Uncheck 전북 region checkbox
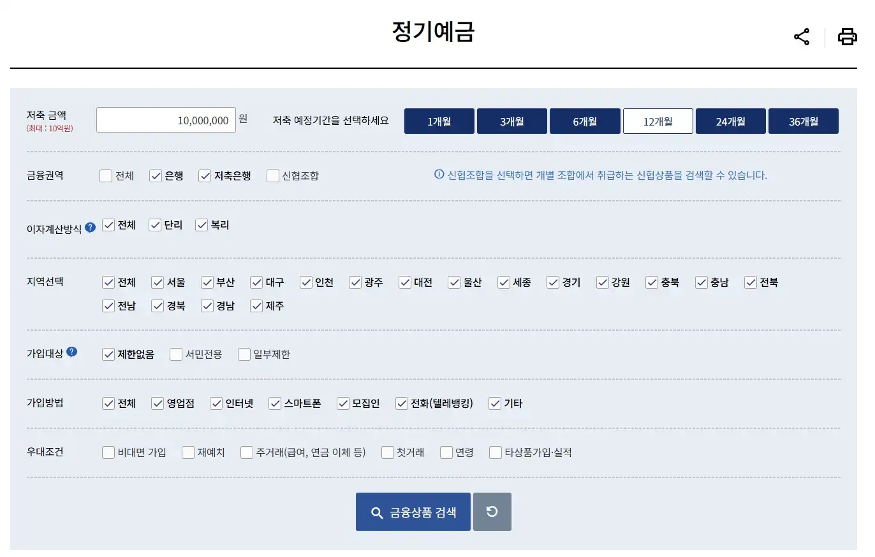Image resolution: width=875 pixels, height=557 pixels. pyautogui.click(x=751, y=282)
